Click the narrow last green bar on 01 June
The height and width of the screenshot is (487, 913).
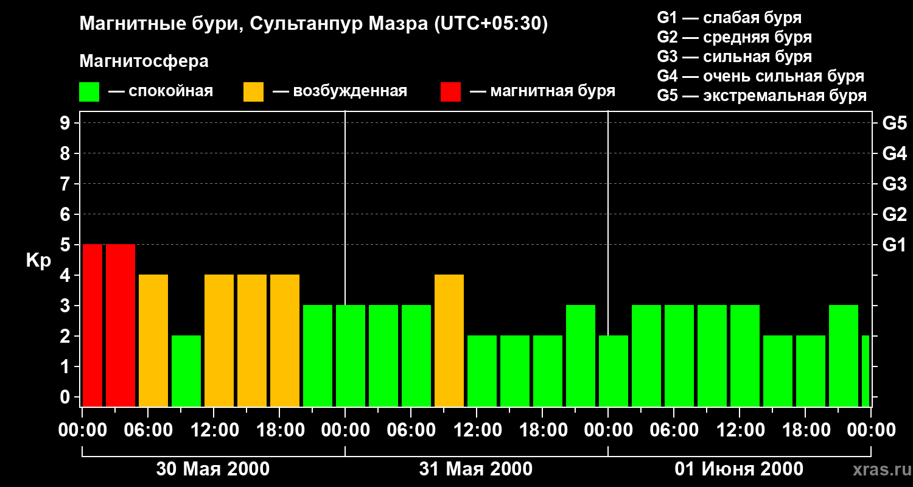pos(866,371)
